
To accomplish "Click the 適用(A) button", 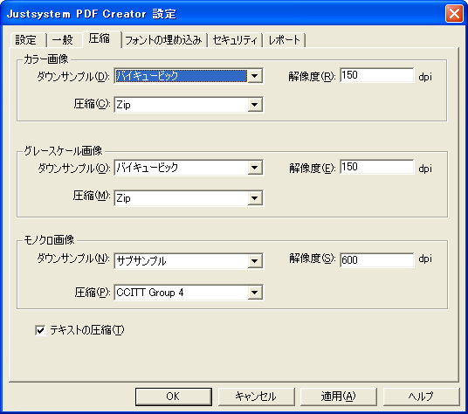I will 339,397.
